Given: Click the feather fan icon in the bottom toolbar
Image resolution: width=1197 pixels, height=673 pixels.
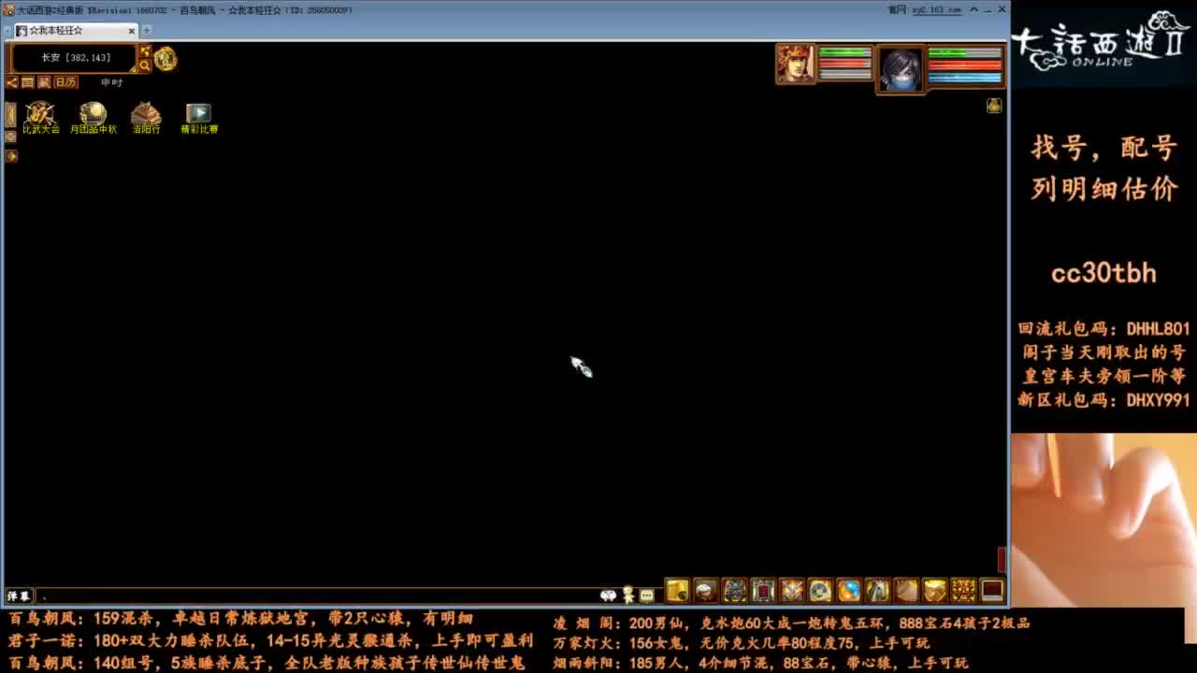Looking at the screenshot, I should (x=906, y=591).
